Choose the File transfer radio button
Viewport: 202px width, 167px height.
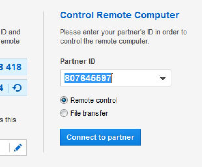(x=64, y=113)
